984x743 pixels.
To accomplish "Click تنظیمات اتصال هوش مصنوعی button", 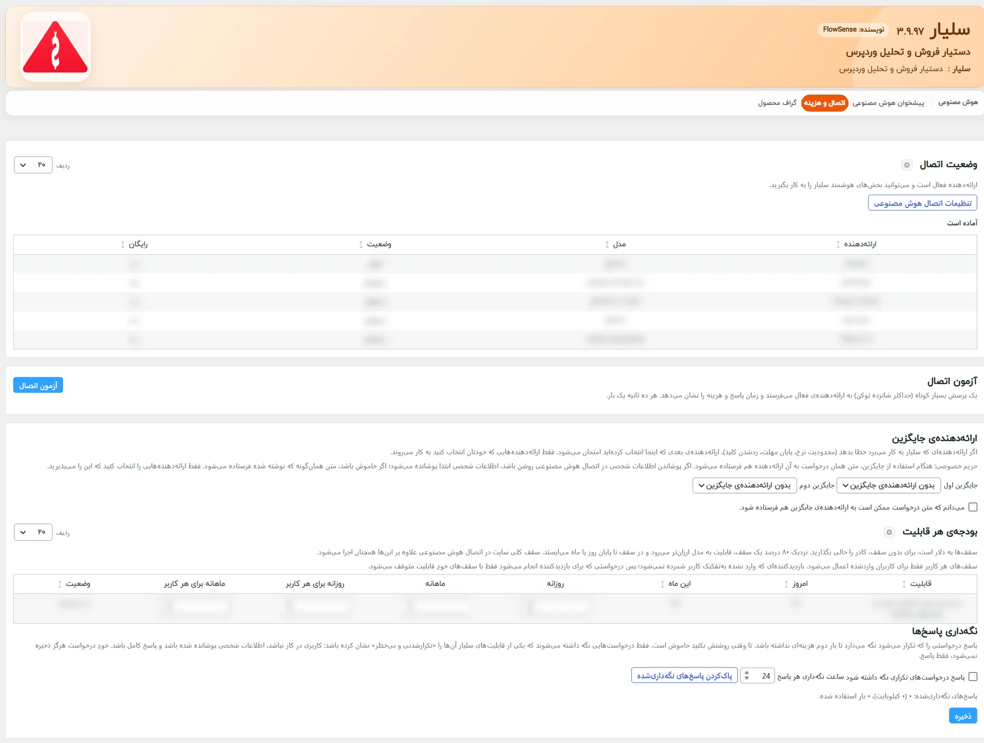I will [922, 203].
